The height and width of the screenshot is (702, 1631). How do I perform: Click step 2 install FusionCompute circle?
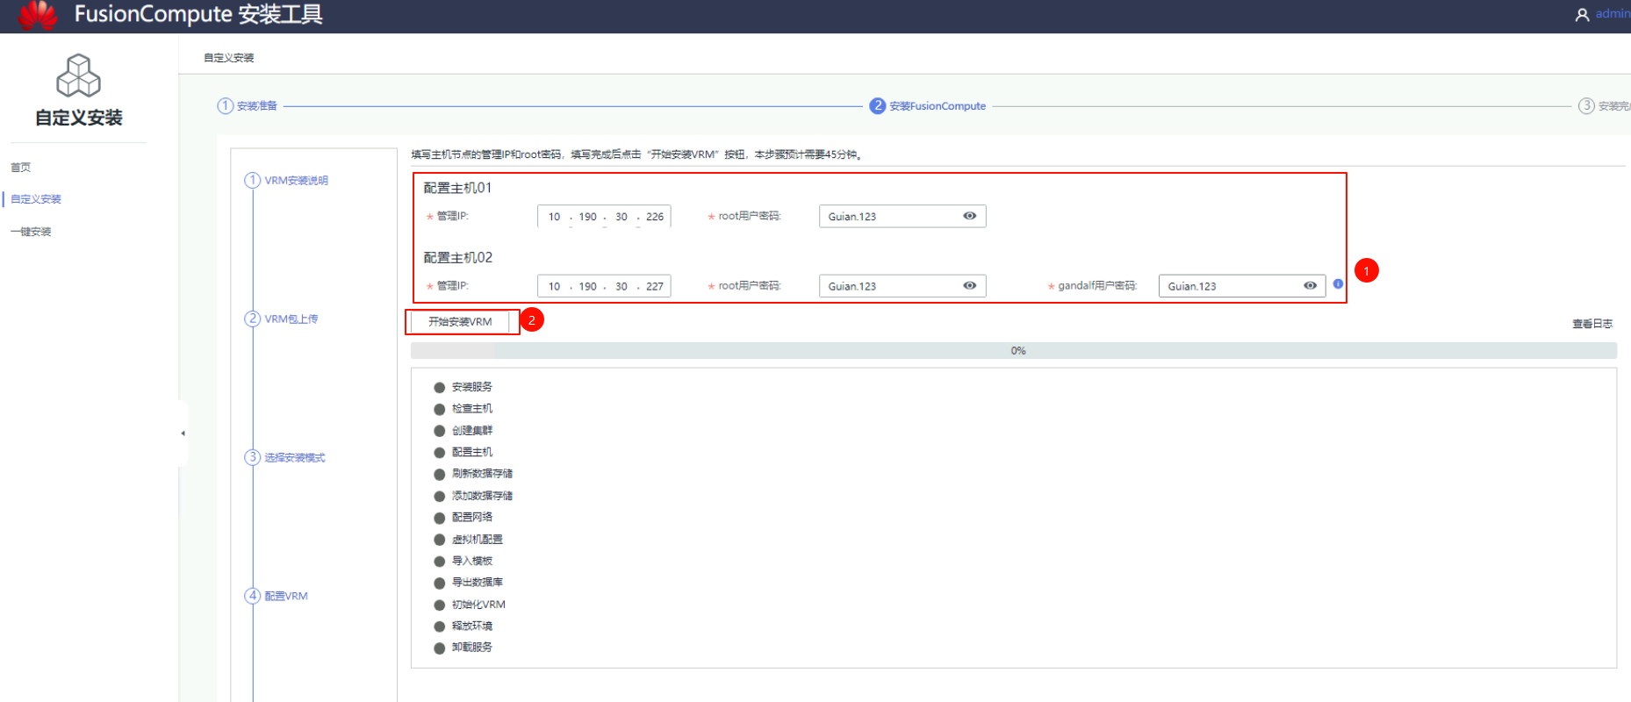click(877, 106)
